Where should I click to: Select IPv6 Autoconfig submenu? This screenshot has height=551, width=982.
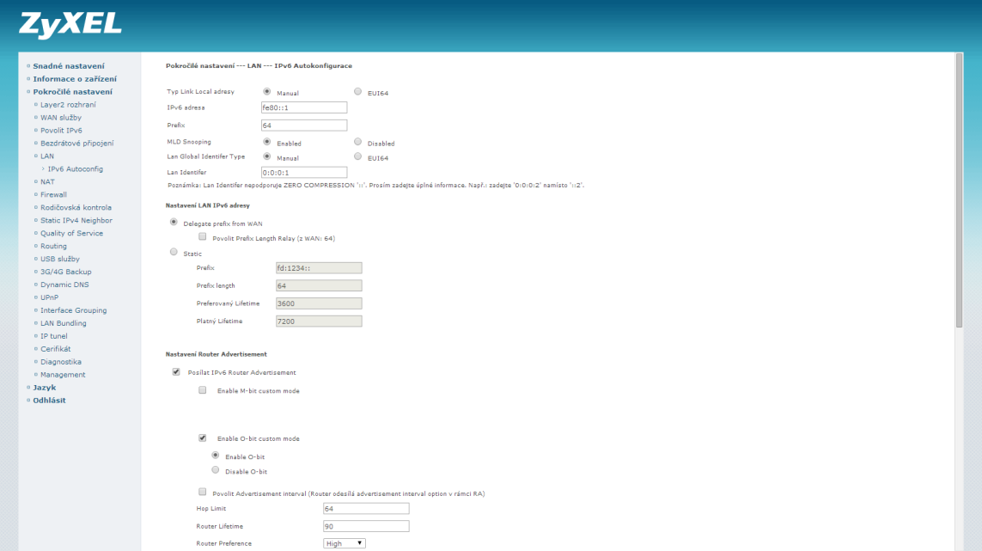click(75, 168)
